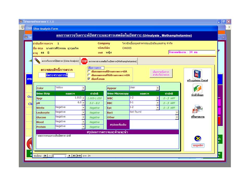Check the second UA filter checkbox
250x187 pixels.
[x=89, y=75]
